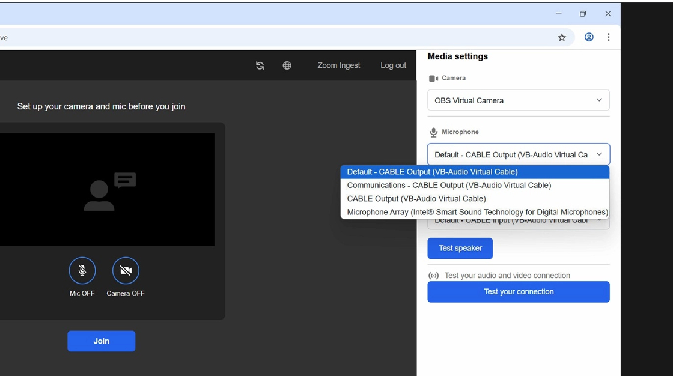Click the camera preview placeholder area
Viewport: 673px width, 376px height.
tap(108, 189)
